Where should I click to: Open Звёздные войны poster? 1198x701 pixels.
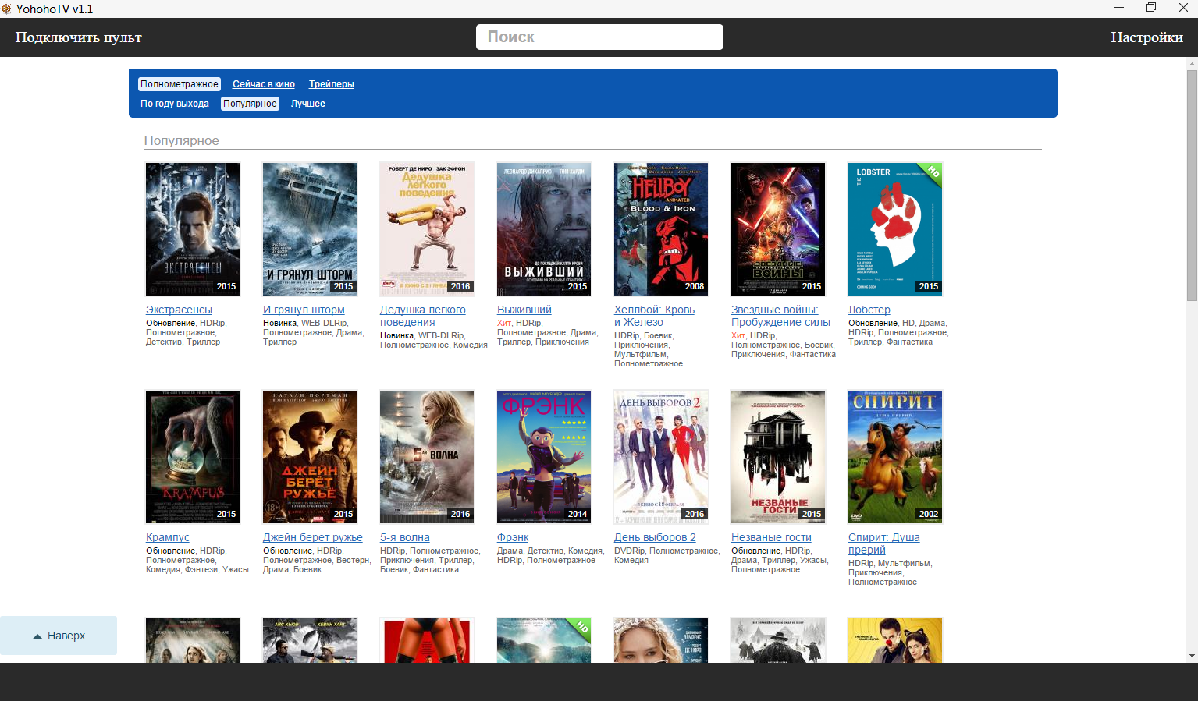click(778, 229)
